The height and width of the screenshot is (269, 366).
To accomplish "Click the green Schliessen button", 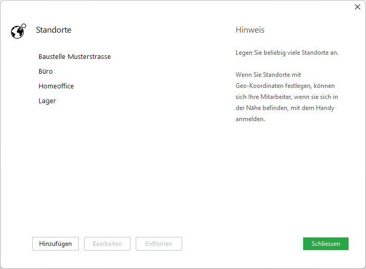I will (x=325, y=244).
